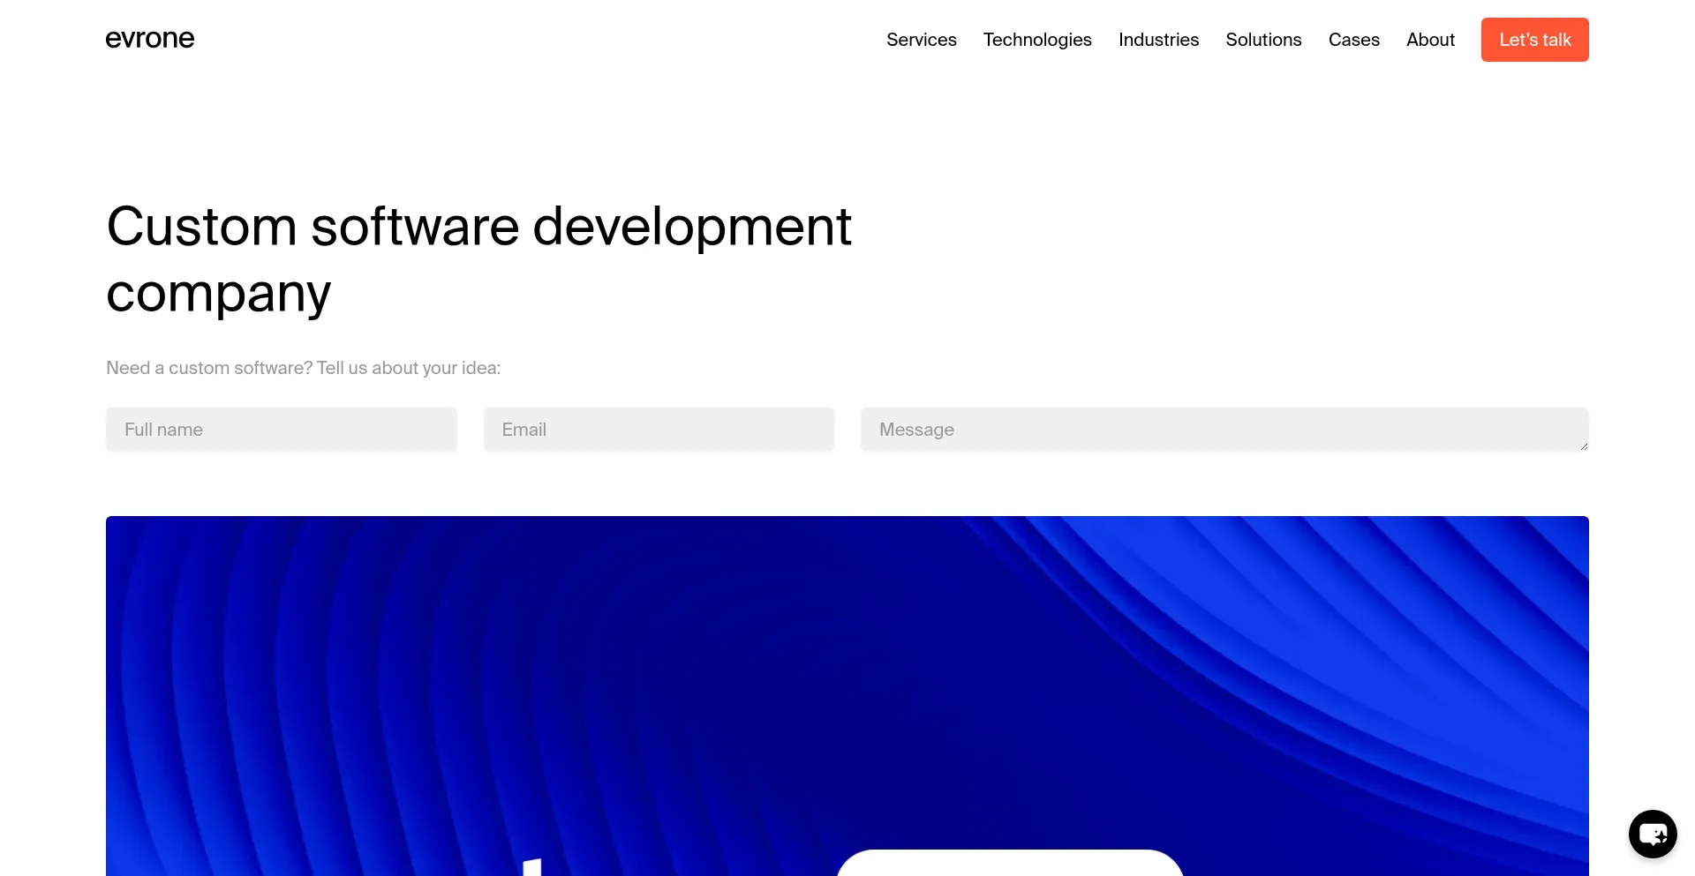Click the Message text area
The image size is (1695, 876).
(x=1148, y=430)
